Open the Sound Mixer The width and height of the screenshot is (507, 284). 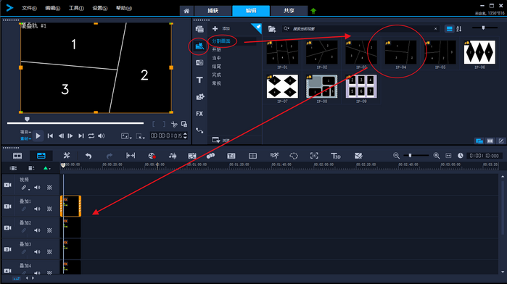[173, 156]
